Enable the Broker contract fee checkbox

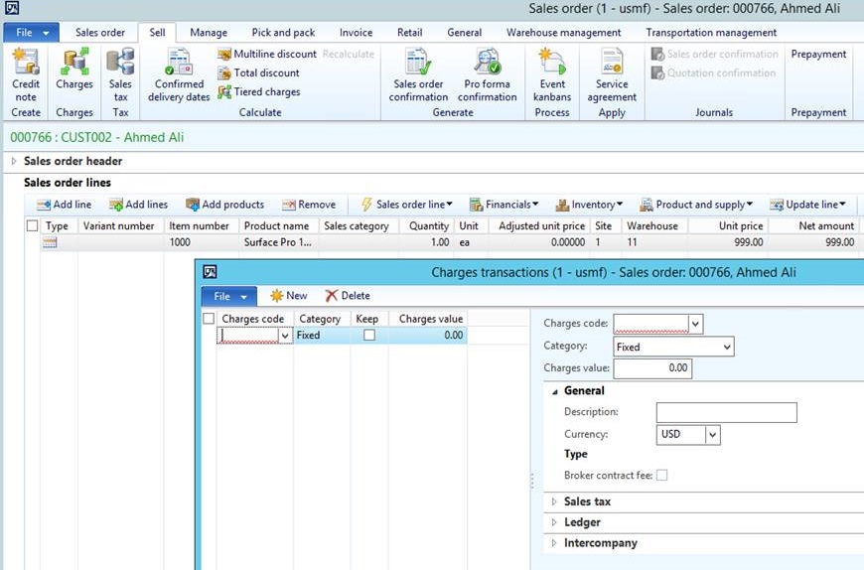[x=662, y=476]
